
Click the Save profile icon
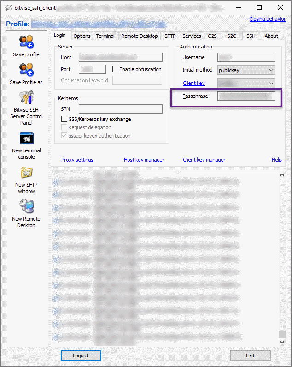pyautogui.click(x=26, y=42)
